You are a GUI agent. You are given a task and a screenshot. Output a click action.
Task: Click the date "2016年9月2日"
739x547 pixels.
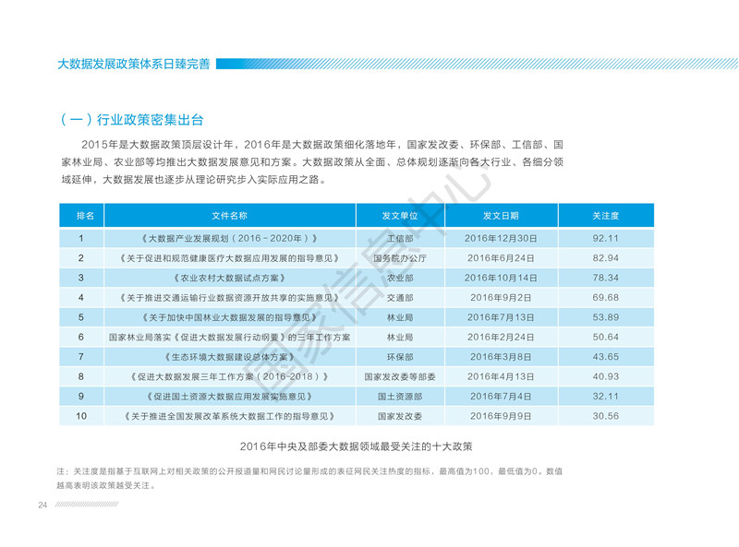[x=501, y=298]
